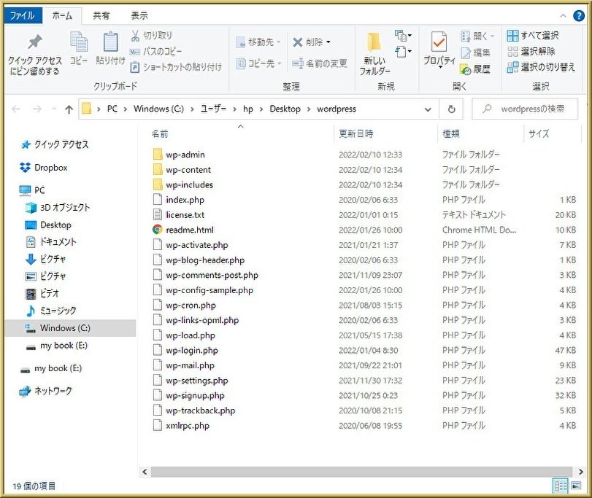Screen dimensions: 592x498
Task: Switch to the View (表示) tab
Action: tap(139, 16)
